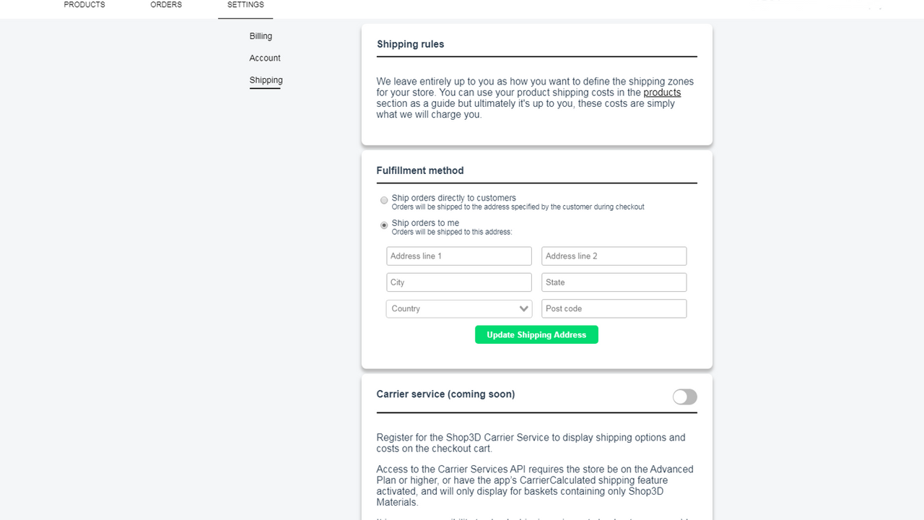Open the Account settings section
Screen dimensions: 924x520
[265, 58]
